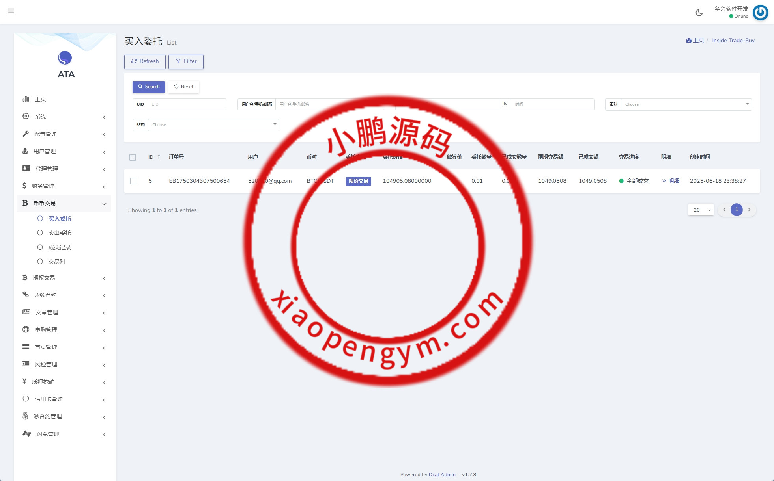Sort by ID column arrow
The image size is (774, 481).
click(159, 157)
